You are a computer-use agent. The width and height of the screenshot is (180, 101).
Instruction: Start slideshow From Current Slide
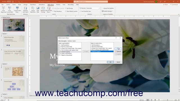(x=10, y=10)
